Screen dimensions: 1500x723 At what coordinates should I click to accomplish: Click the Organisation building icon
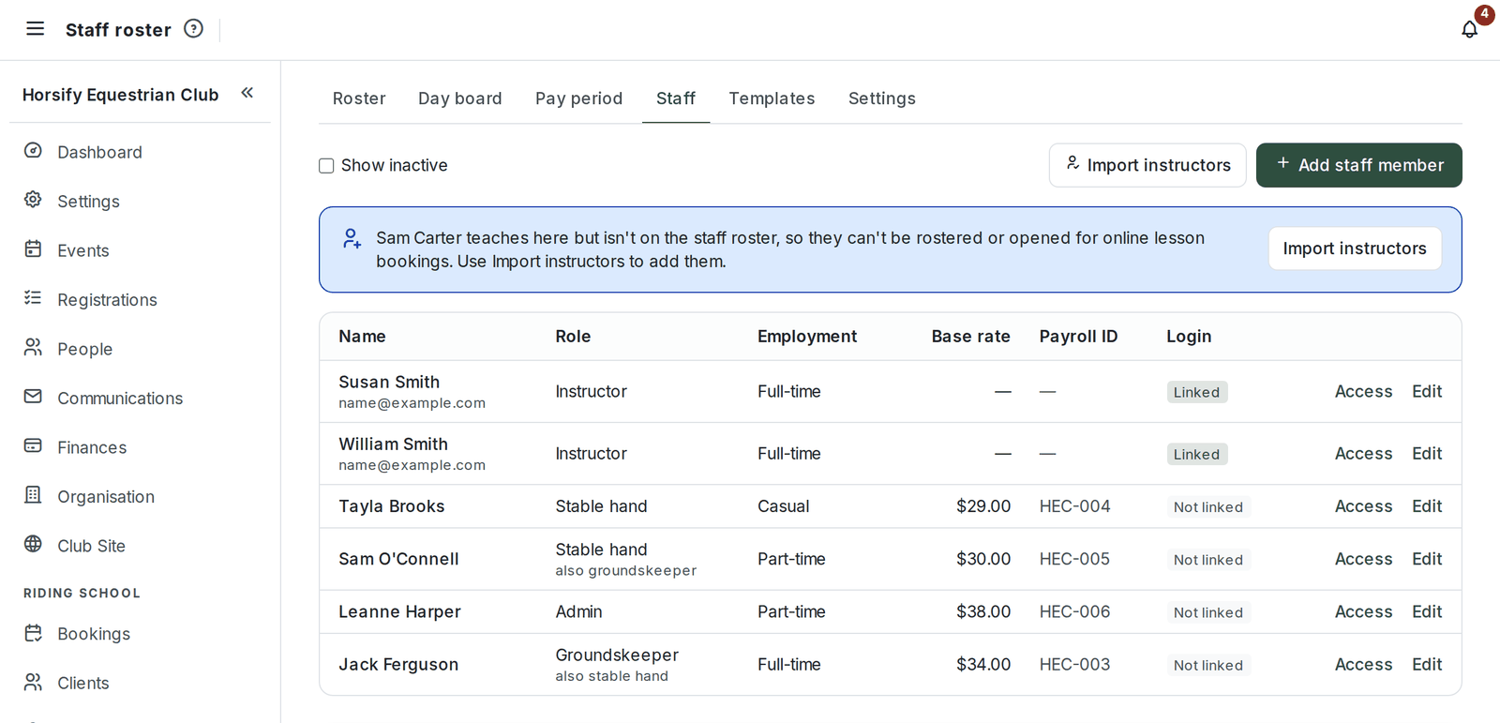[x=33, y=495]
